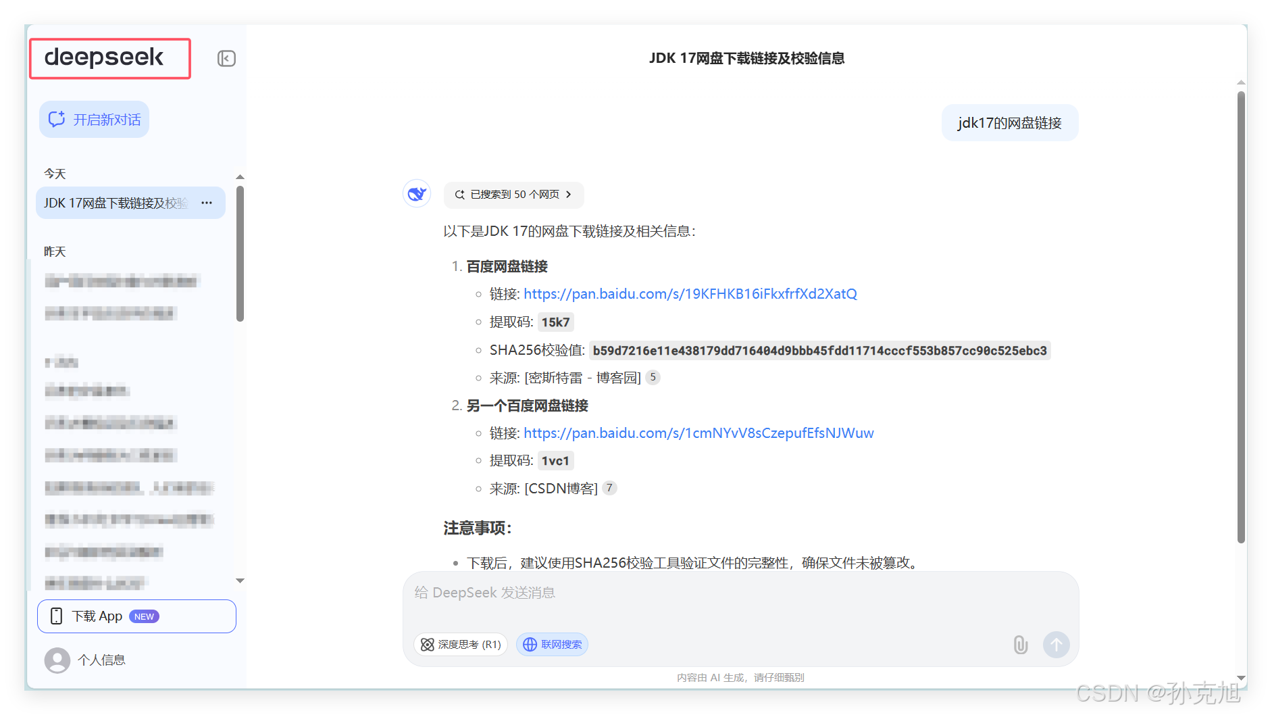1272x715 pixels.
Task: Open 个人信息 profile menu
Action: coord(85,660)
